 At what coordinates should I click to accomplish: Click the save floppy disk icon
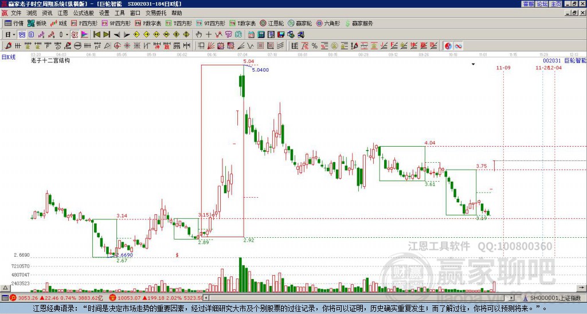point(281,34)
